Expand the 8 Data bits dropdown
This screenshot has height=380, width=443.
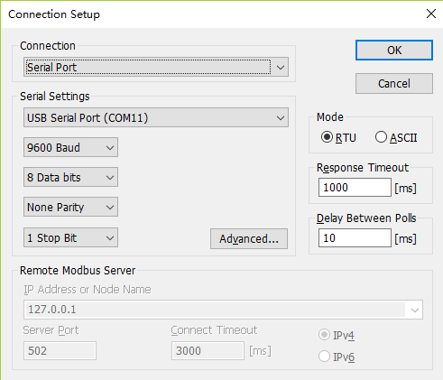70,177
